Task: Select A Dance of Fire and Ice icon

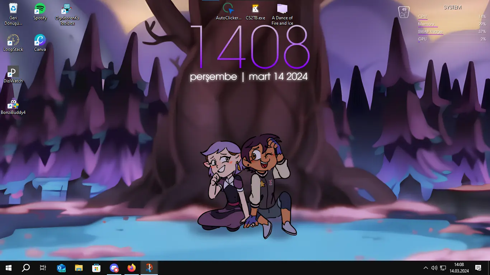Action: pos(282,14)
